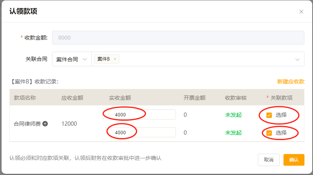Image resolution: width=313 pixels, height=175 pixels.
Task: Remove the 案件B tag via its x icon
Action: point(115,59)
